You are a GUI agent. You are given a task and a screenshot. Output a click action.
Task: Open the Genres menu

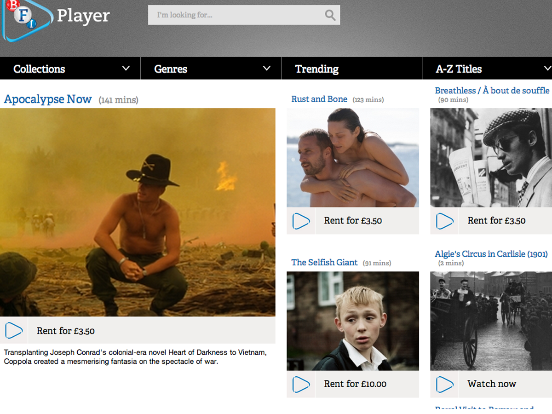click(x=211, y=69)
